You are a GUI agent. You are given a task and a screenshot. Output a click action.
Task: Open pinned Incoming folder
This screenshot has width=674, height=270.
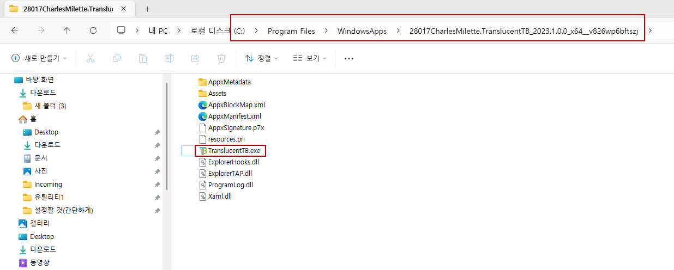point(43,184)
